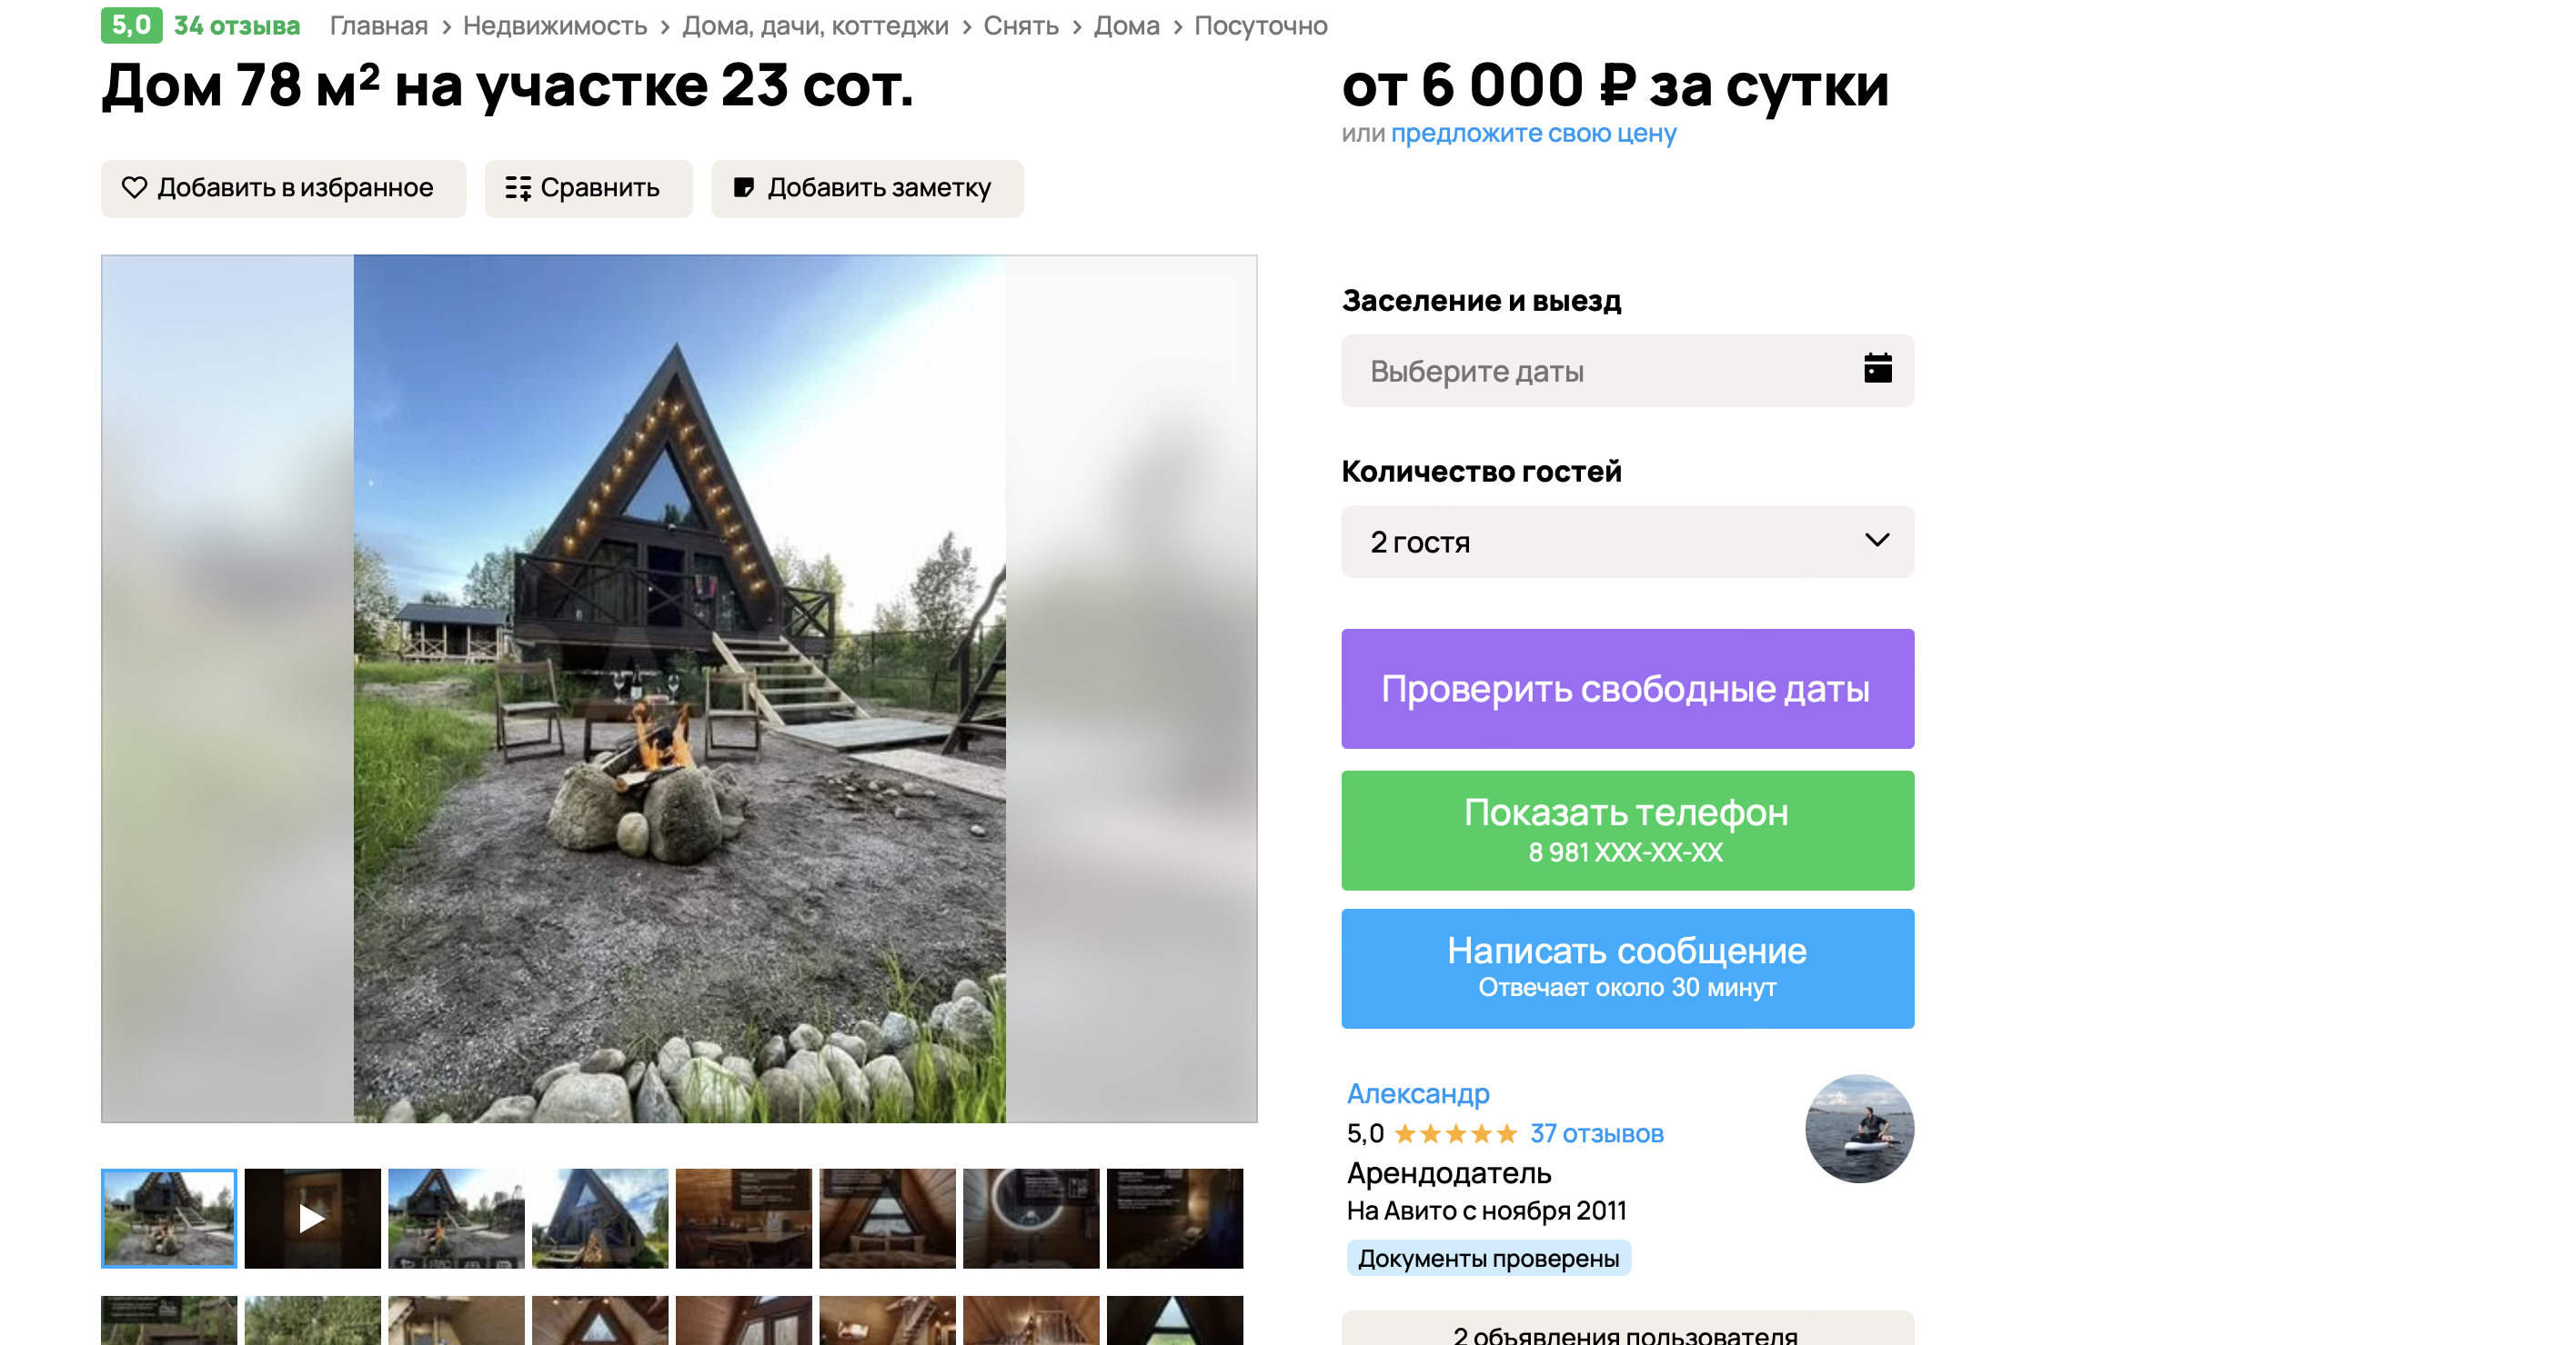Select the Выберите даты date field
Screen dimensions: 2576x1345
coord(1627,371)
